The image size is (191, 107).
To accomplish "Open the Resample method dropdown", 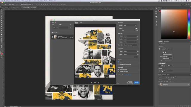I will [x=130, y=45].
